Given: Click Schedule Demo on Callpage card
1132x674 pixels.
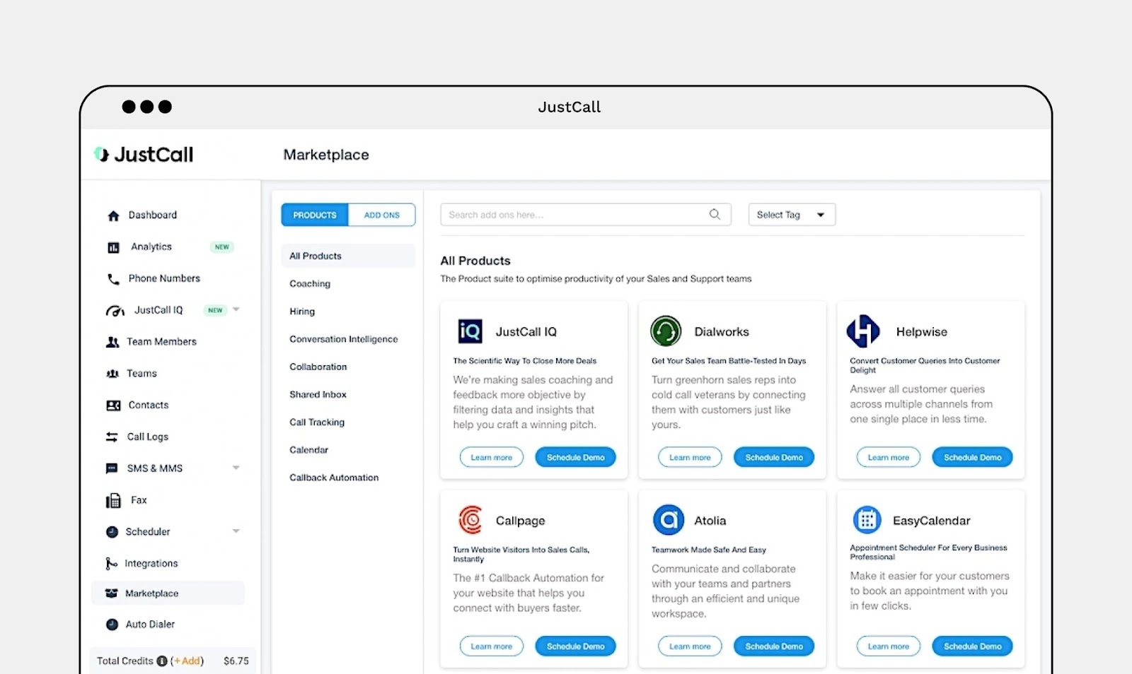Looking at the screenshot, I should point(576,646).
